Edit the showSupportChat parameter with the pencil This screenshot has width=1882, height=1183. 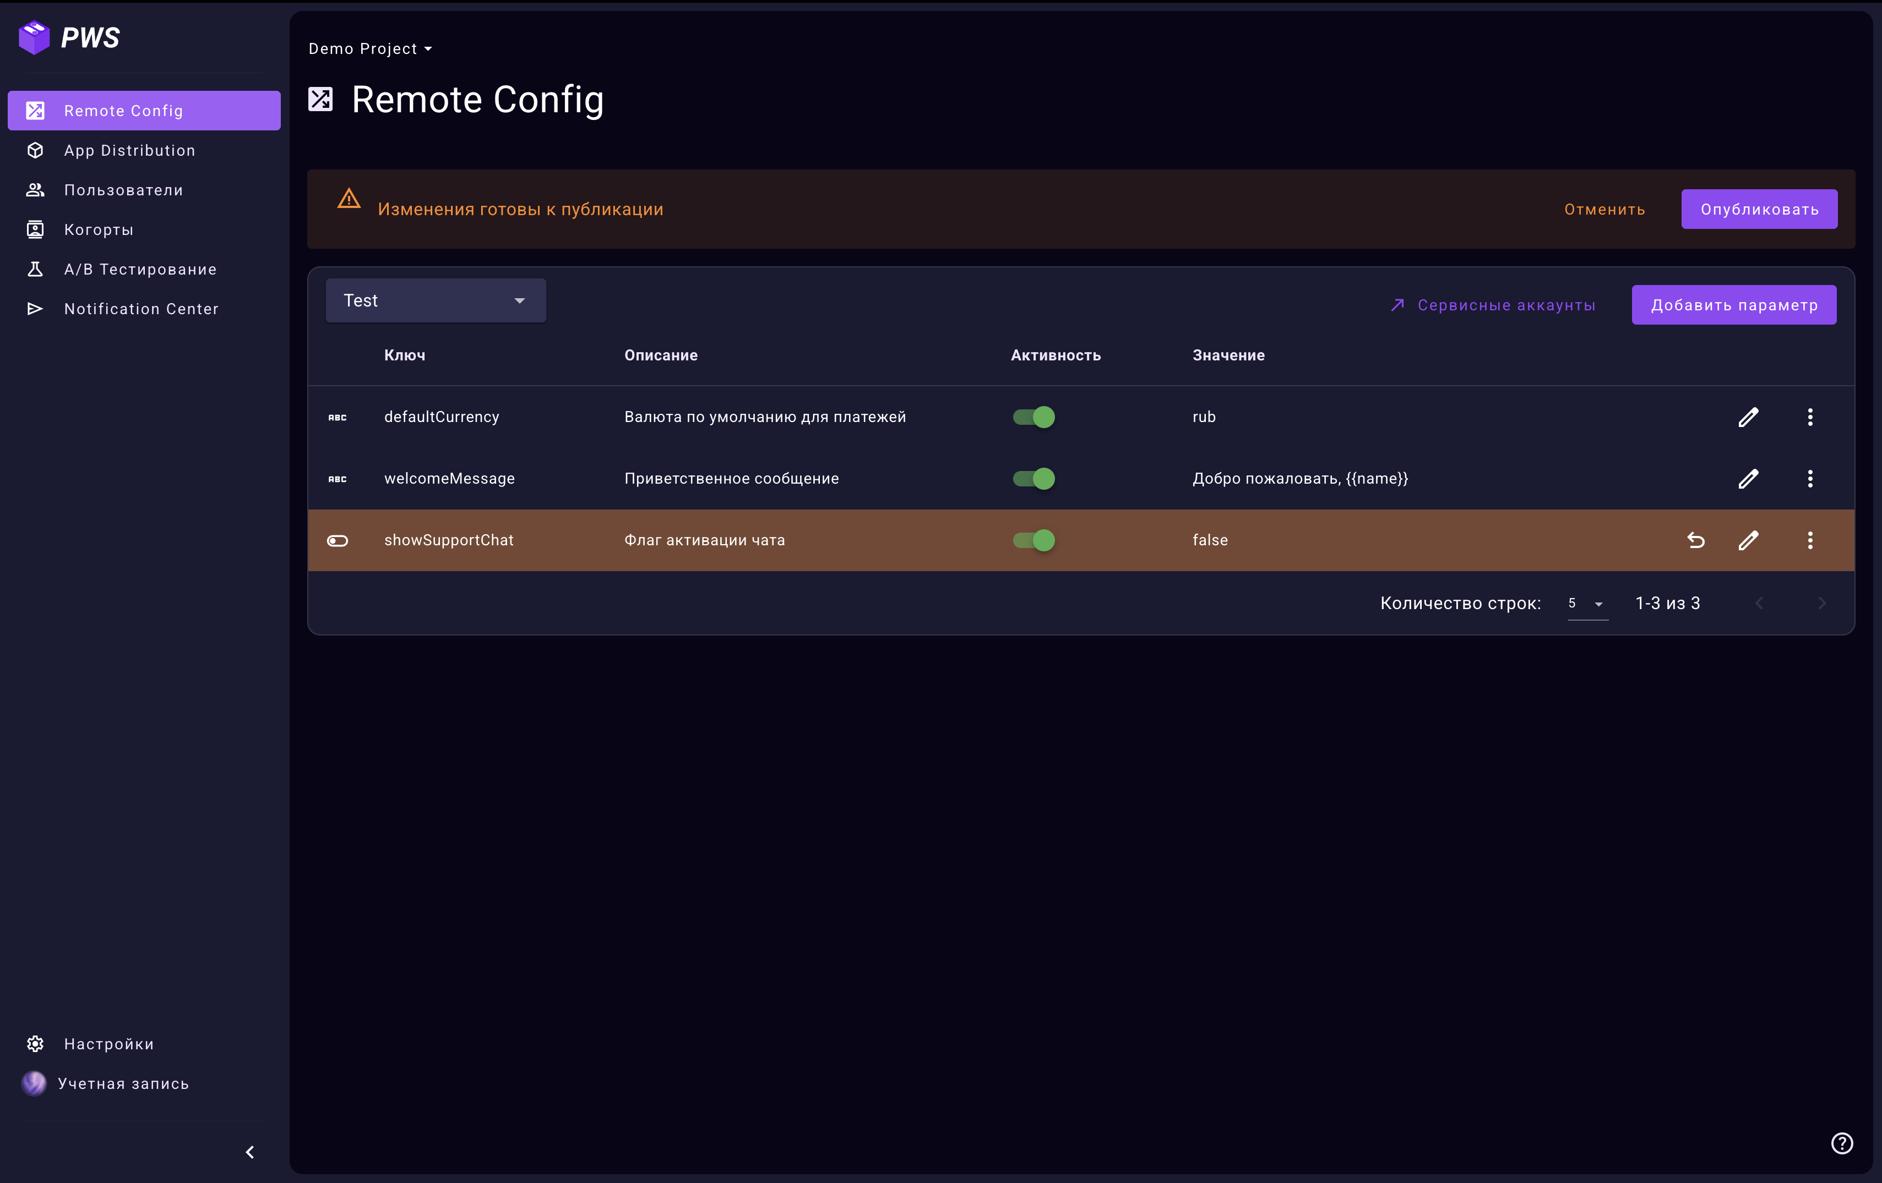(1748, 540)
